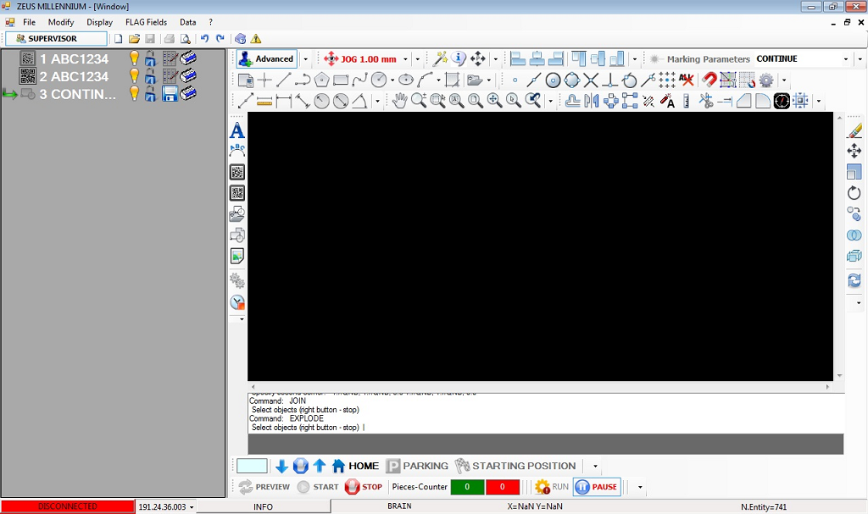Click the refresh icon on right sidebar
Screen dimensions: 868x514
coord(854,280)
